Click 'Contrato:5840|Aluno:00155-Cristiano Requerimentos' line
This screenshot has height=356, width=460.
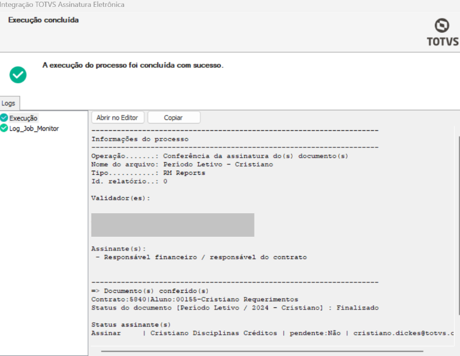tap(195, 299)
